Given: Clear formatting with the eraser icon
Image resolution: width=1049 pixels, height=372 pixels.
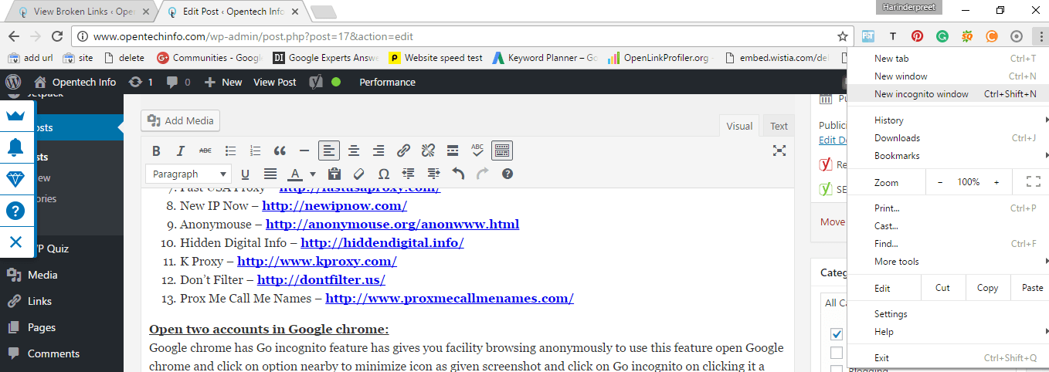Looking at the screenshot, I should [x=358, y=174].
